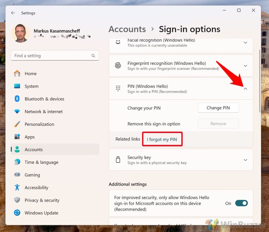Click the search magnifier icon
Screen dimensions: 269x232
[x=93, y=56]
